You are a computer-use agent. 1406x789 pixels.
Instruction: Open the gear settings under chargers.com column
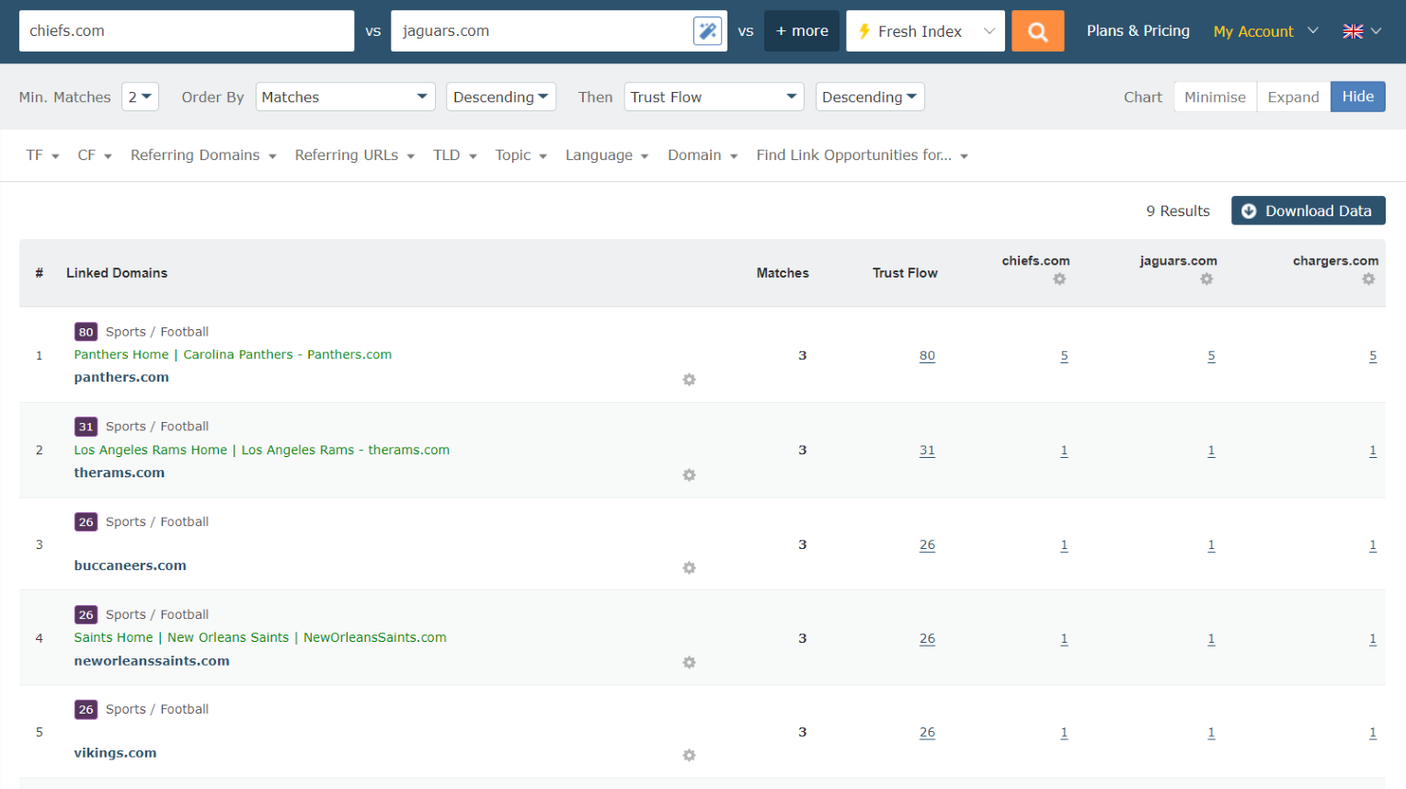tap(1368, 279)
